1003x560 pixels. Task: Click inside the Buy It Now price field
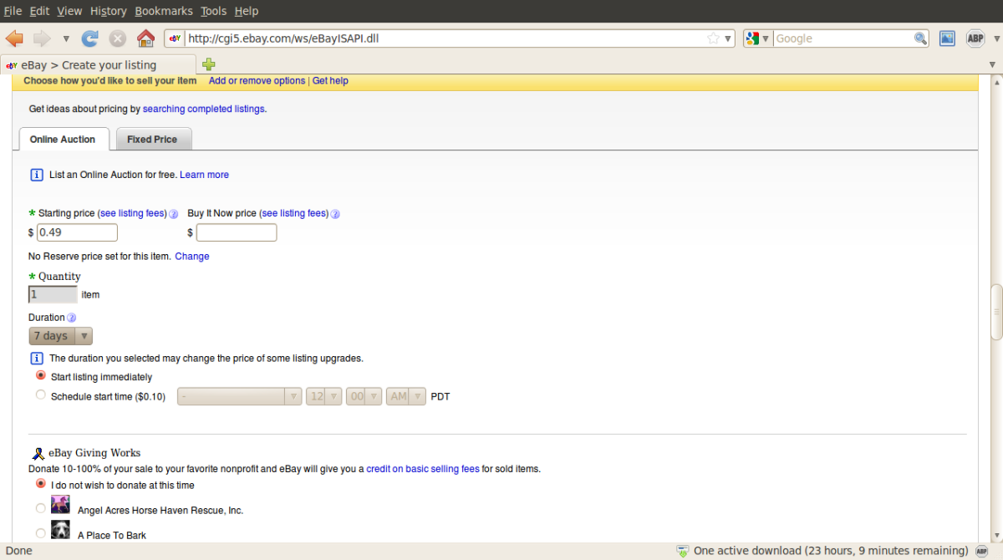tap(236, 232)
